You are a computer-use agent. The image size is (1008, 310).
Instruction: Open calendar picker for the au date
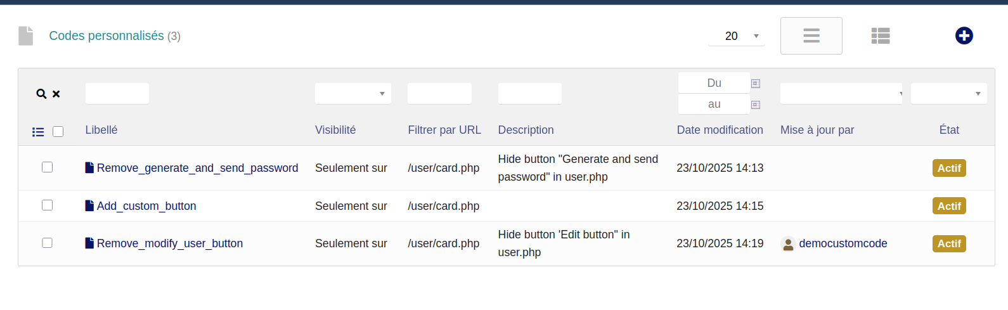[x=756, y=105]
